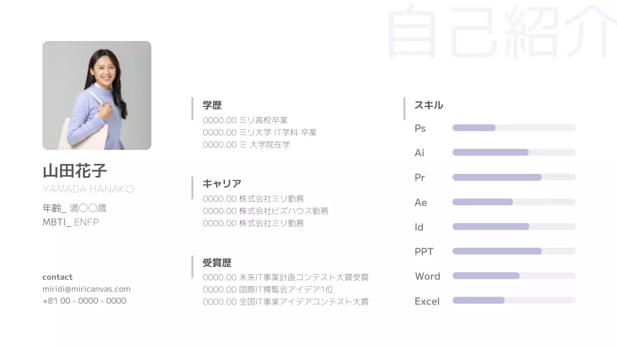
Task: Select the YAMADA HANAKO subtitle text
Action: [x=88, y=189]
